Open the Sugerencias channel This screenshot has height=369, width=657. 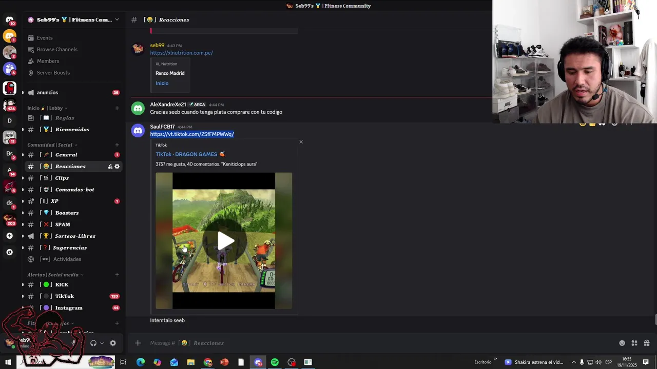point(70,248)
